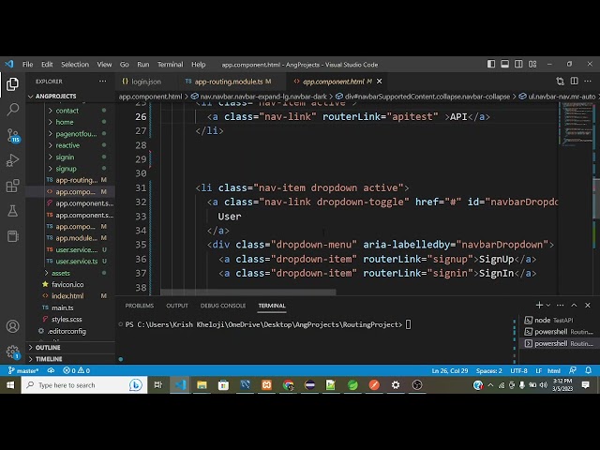Viewport: 600px width, 450px height.
Task: Expand the reactive folder
Action: [x=67, y=145]
